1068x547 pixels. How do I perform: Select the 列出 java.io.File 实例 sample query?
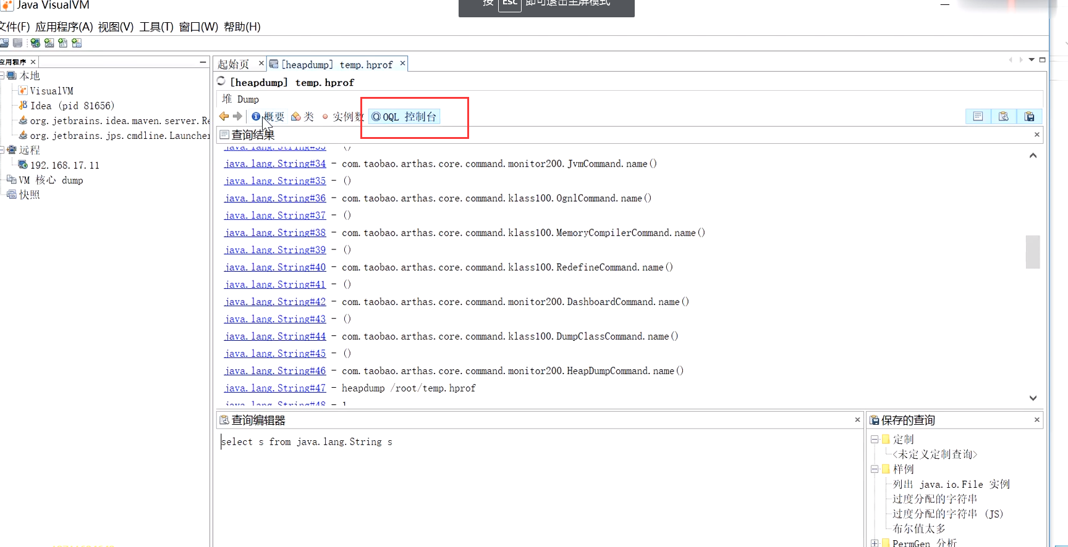click(x=951, y=484)
